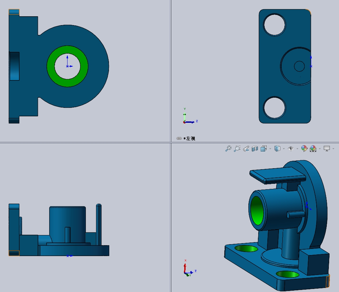Click the Apply Scene icon
Image resolution: width=339 pixels, height=292 pixels.
pos(313,149)
